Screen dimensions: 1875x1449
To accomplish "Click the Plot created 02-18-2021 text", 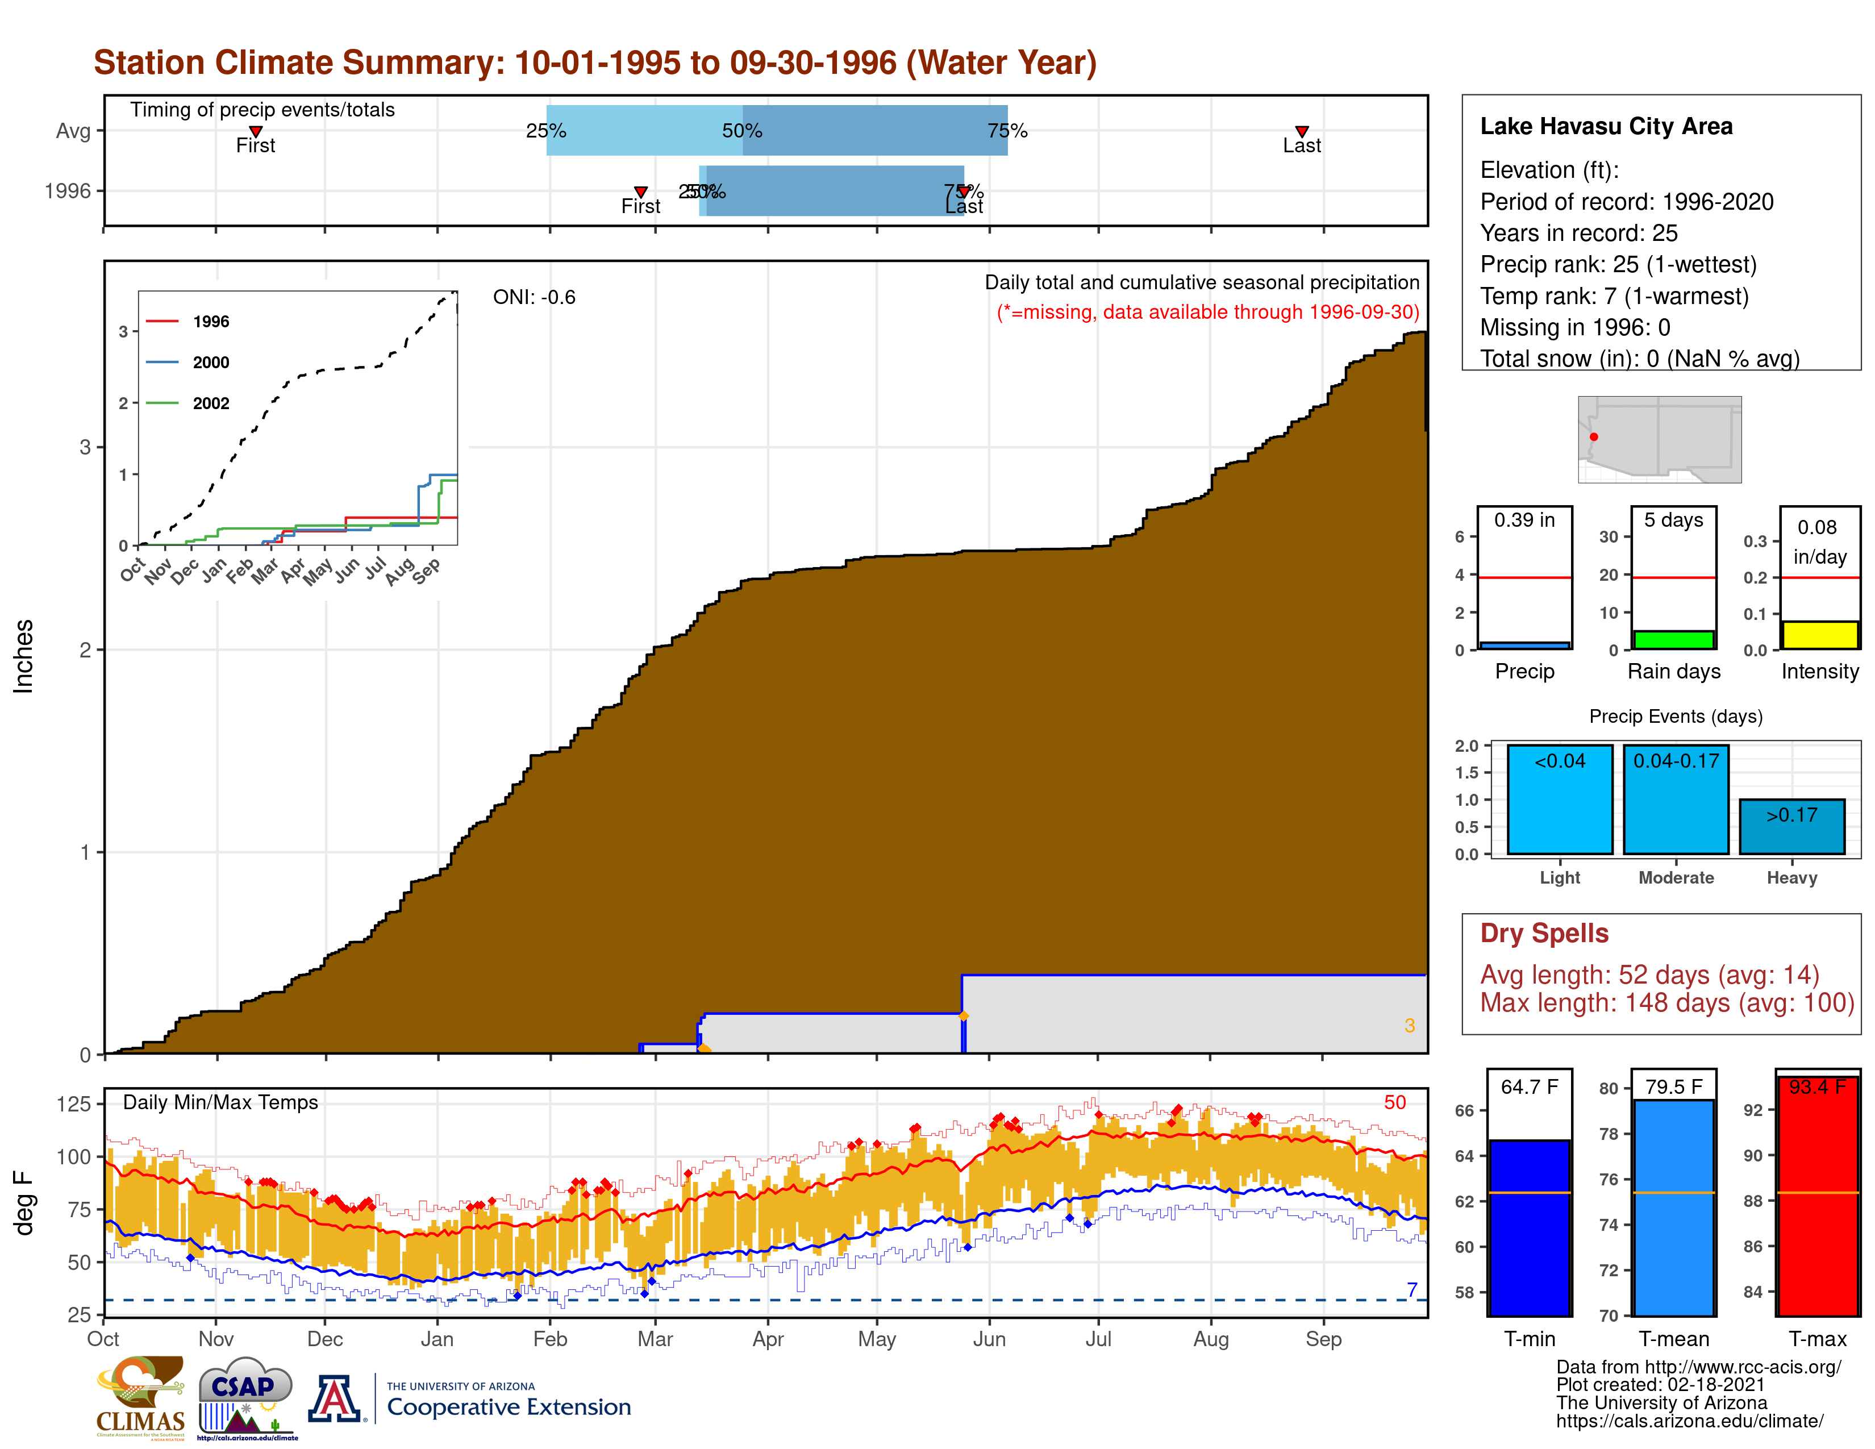I will 1660,1385.
